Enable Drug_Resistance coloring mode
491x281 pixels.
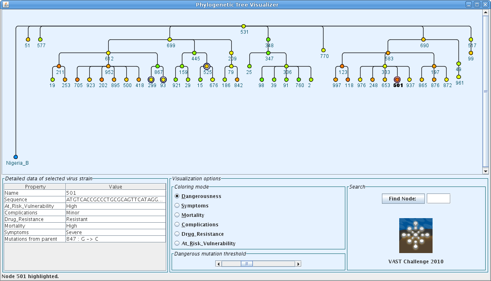tap(177, 234)
